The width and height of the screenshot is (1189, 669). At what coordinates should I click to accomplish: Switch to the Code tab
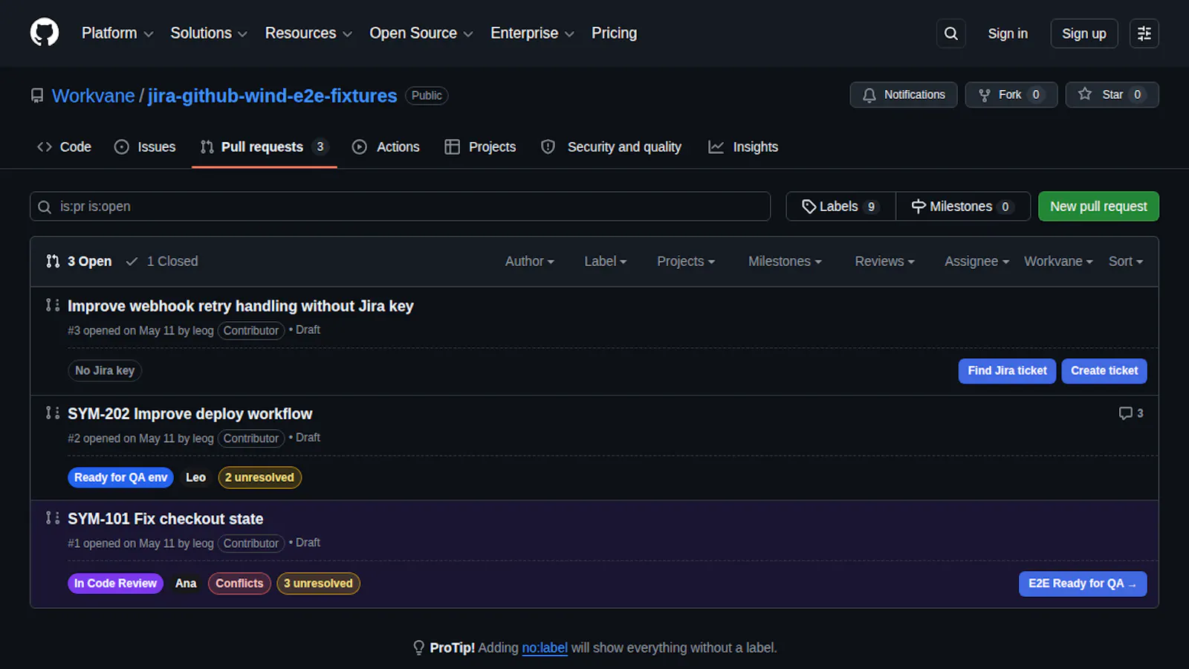(64, 147)
